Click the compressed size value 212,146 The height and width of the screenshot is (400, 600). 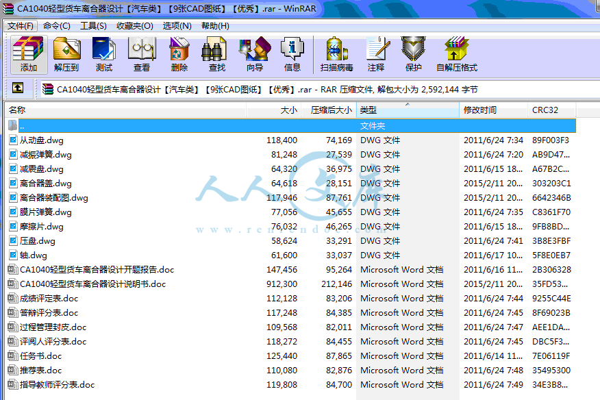click(x=336, y=284)
